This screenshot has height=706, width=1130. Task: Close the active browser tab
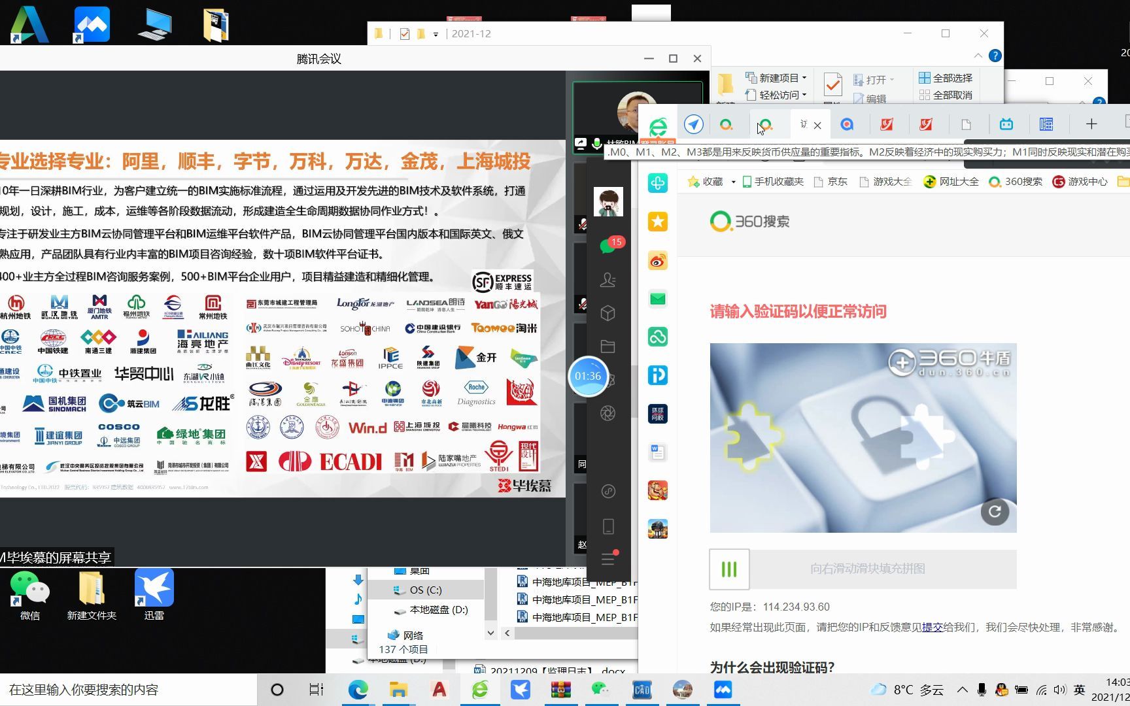817,126
